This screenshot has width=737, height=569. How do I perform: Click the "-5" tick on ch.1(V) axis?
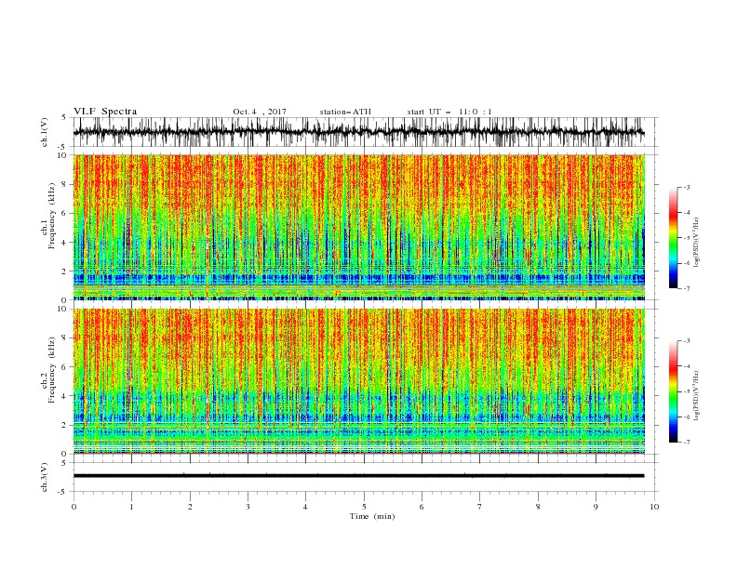(x=63, y=147)
